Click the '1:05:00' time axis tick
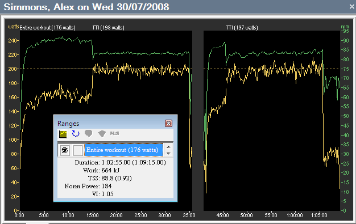 point(319,215)
